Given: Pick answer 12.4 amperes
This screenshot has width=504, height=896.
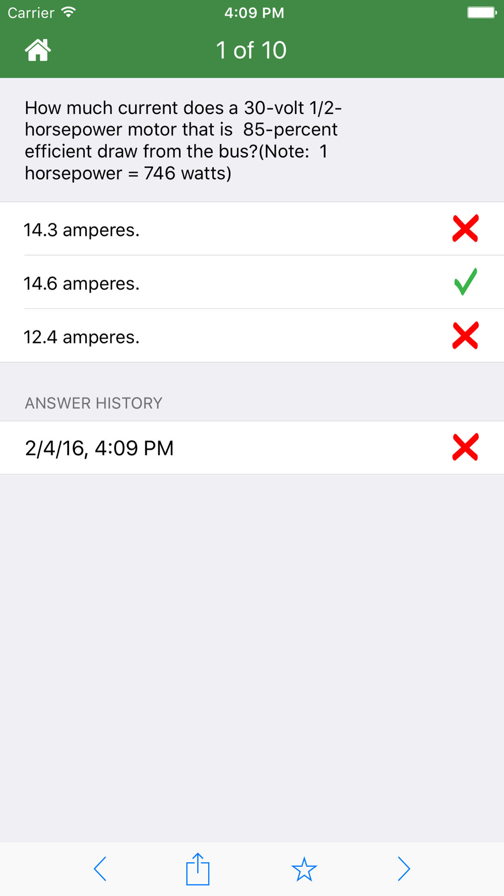Looking at the screenshot, I should point(82,337).
